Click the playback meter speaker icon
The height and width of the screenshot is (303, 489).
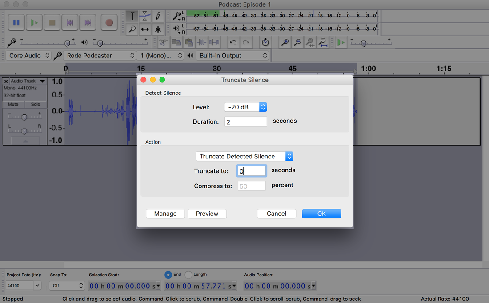click(176, 29)
